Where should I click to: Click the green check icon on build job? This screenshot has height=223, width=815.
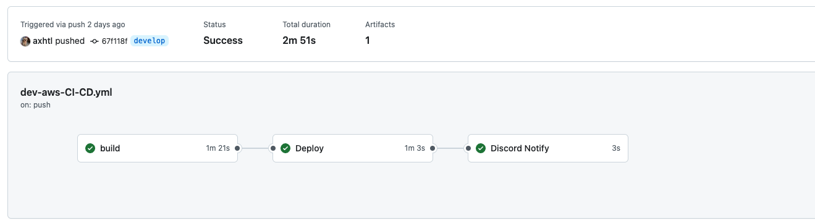[x=90, y=148]
